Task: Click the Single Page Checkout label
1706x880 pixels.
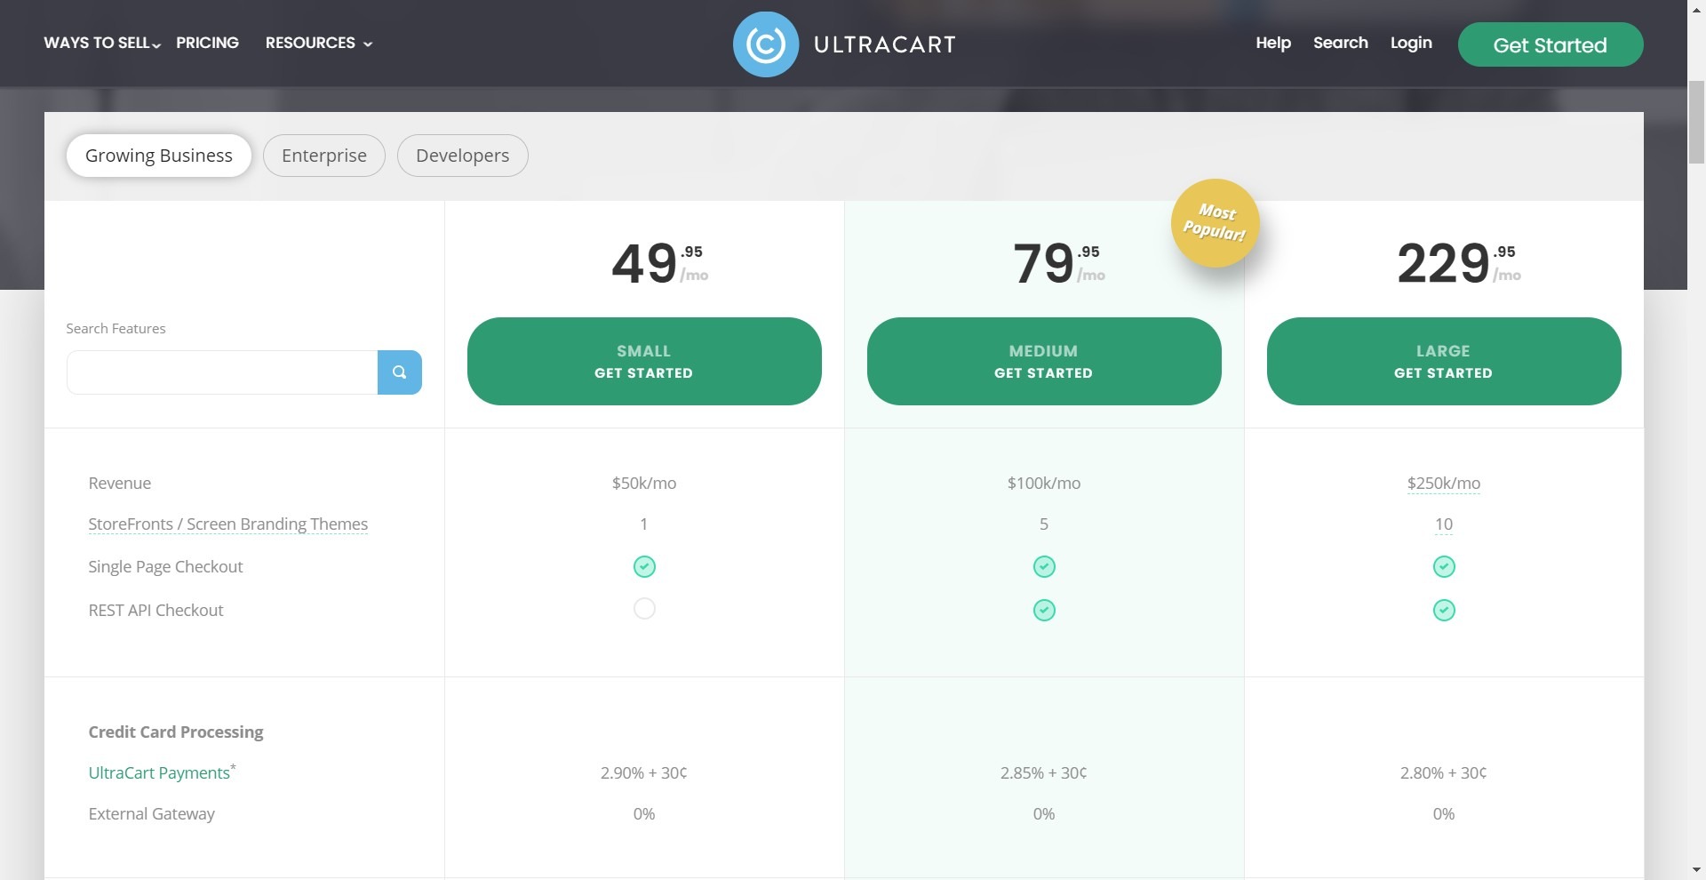Action: coord(165,567)
